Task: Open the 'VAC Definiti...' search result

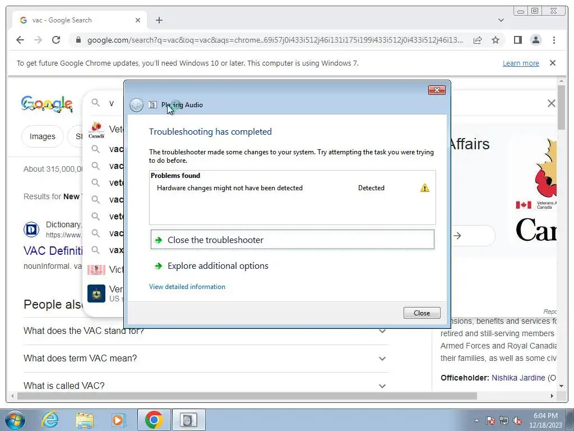Action: tap(53, 251)
